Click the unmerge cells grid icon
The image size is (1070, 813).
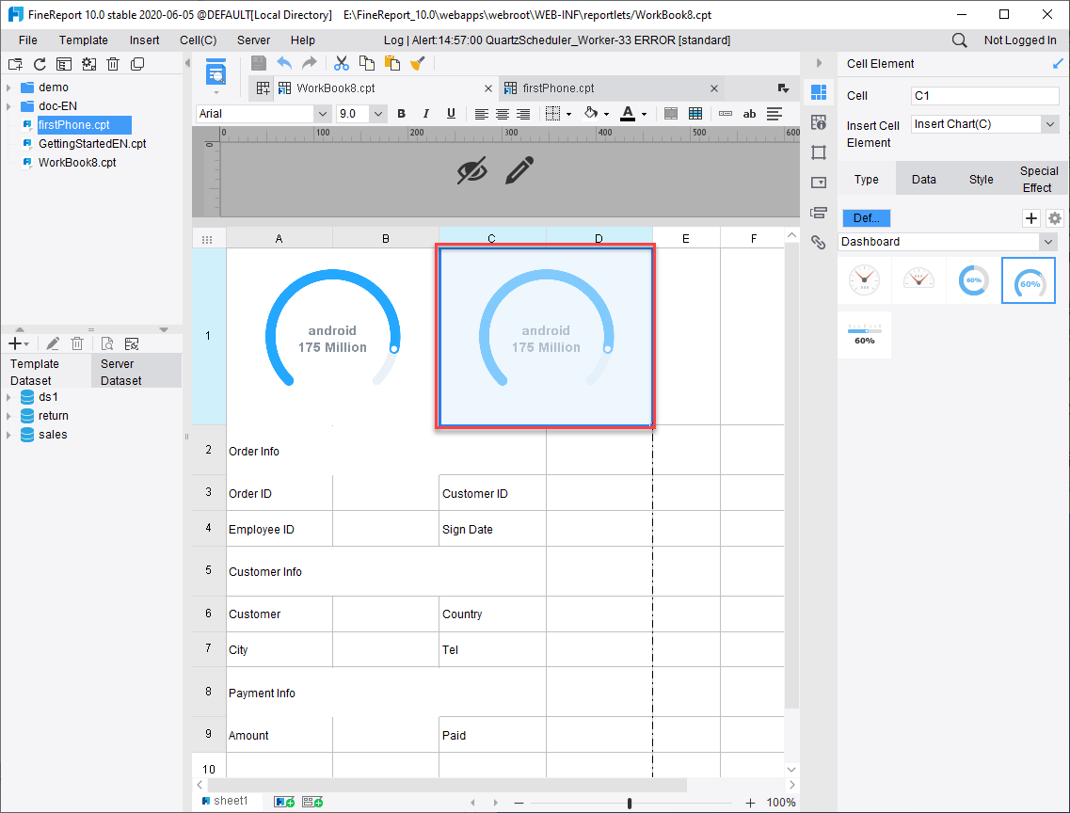(x=695, y=114)
